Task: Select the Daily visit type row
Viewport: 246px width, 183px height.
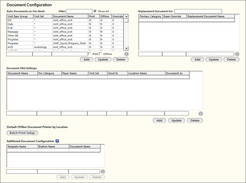Action: pyautogui.click(x=65, y=24)
